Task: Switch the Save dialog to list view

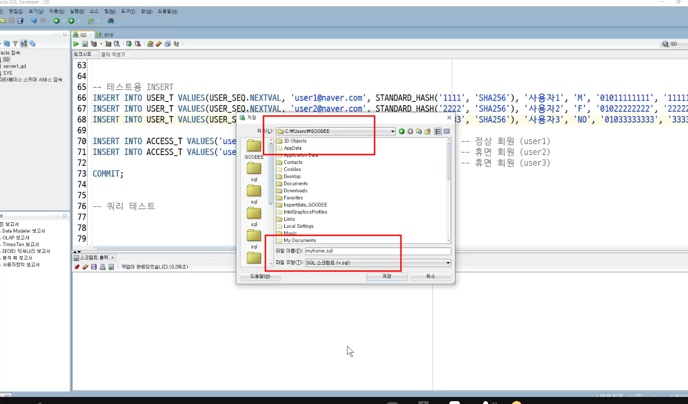Action: tap(438, 131)
